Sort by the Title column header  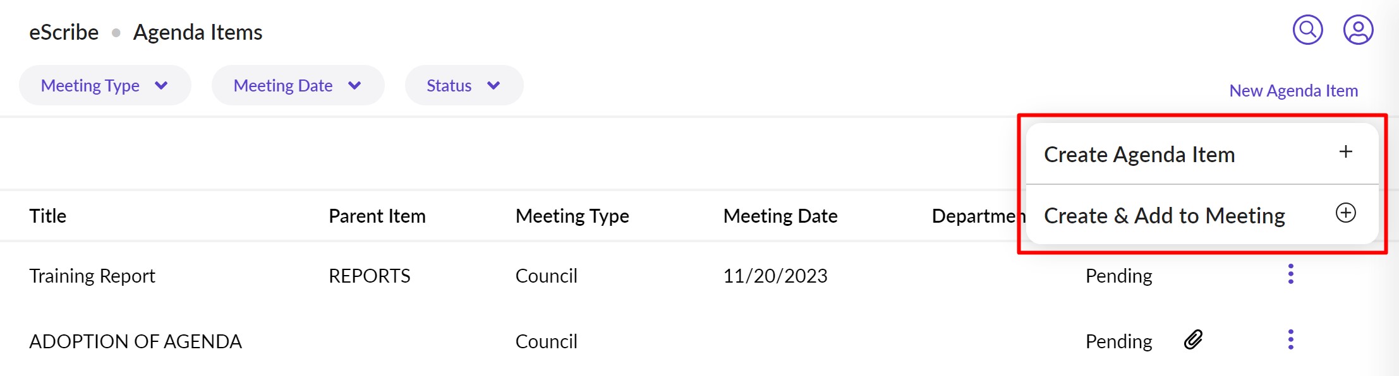(x=48, y=216)
